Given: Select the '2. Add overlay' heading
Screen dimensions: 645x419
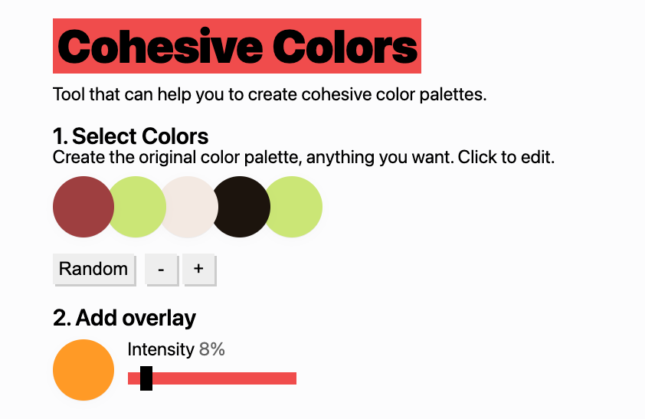Looking at the screenshot, I should [124, 318].
